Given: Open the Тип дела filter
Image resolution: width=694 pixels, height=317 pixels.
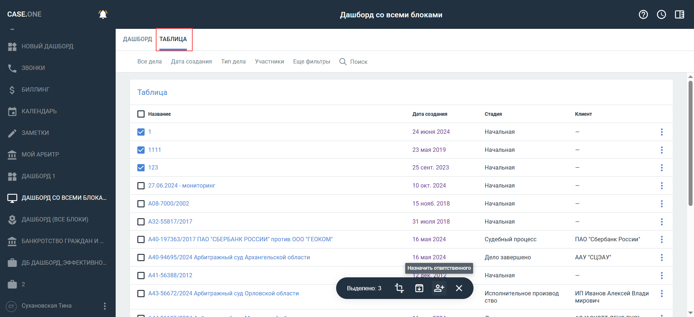Looking at the screenshot, I should point(234,62).
